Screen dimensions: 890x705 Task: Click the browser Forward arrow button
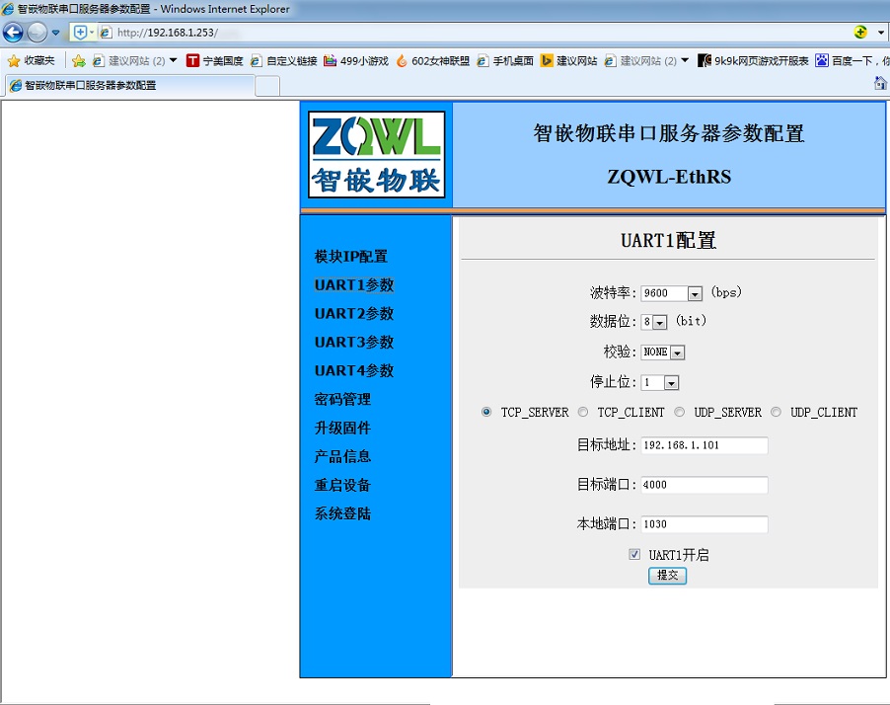click(37, 32)
